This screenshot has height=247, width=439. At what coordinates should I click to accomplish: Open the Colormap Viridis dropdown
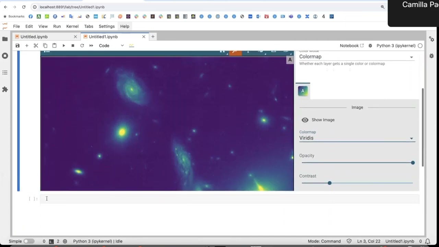coord(357,138)
